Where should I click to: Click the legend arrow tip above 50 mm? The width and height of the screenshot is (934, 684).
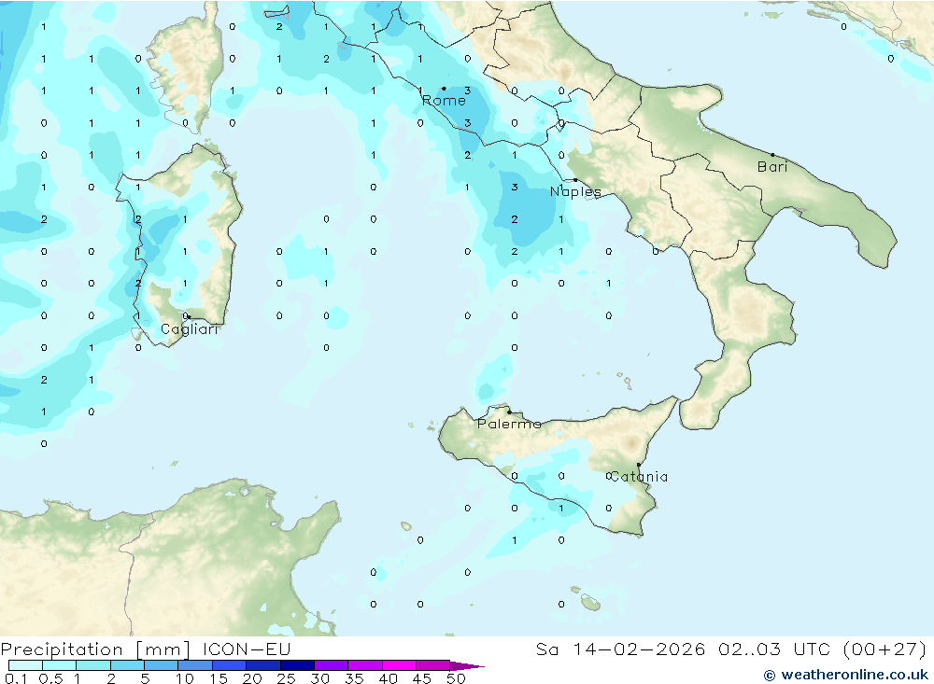click(468, 665)
